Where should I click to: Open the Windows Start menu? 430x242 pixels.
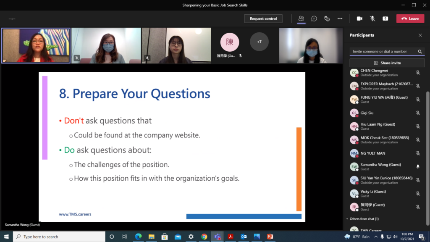(6, 237)
